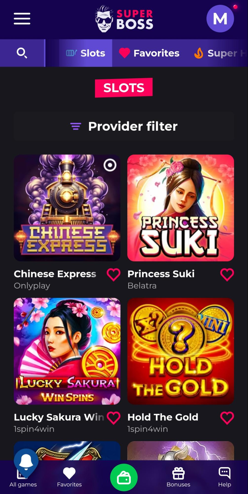Viewport: 248px width, 494px height.
Task: Favorite Chinese Express with heart
Action: point(113,275)
